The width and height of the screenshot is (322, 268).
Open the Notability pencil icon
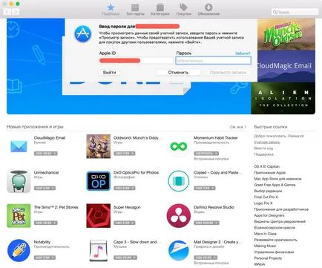[19, 250]
